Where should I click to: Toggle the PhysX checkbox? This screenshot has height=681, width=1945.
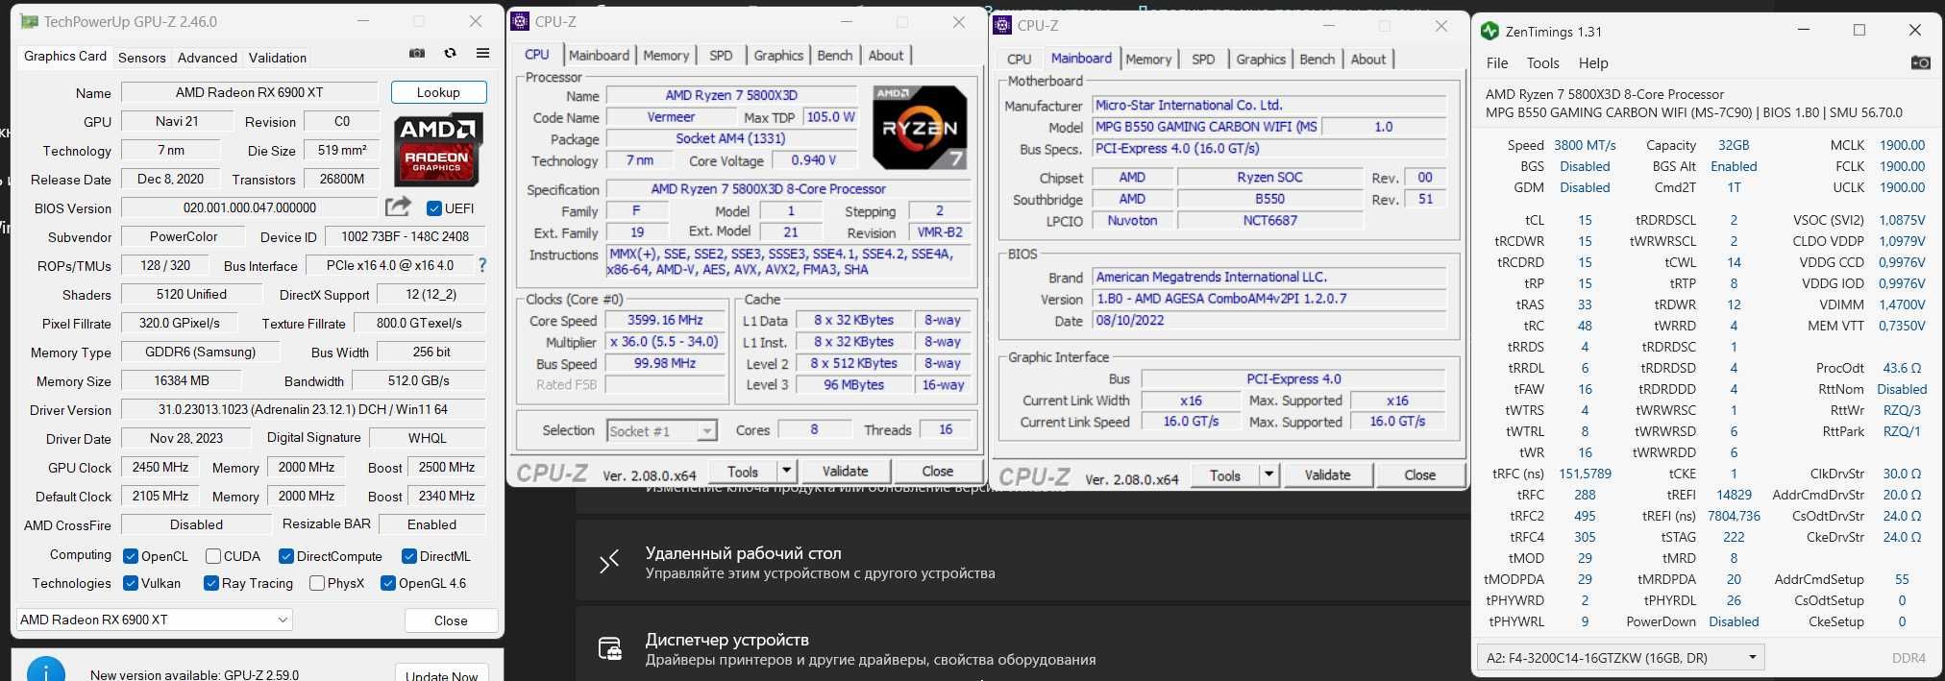tap(317, 583)
